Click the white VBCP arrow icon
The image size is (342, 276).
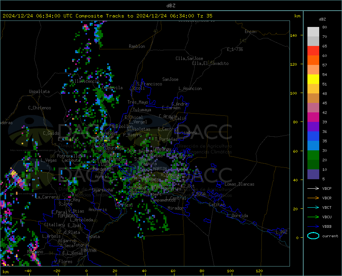[x=313, y=188]
